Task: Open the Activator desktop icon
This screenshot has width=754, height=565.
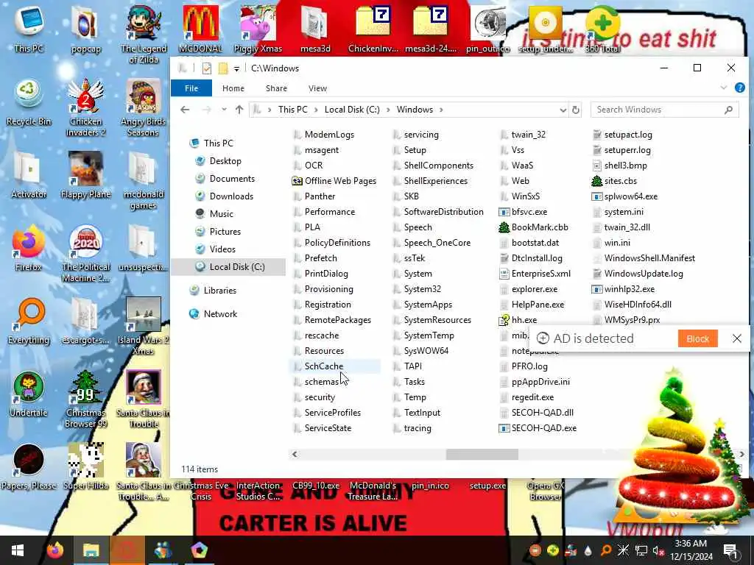Action: coord(29,175)
